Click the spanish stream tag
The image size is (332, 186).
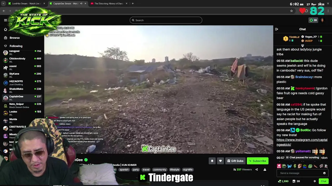pos(124,170)
